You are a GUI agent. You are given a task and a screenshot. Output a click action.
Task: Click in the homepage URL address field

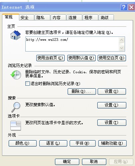[x=72, y=44]
